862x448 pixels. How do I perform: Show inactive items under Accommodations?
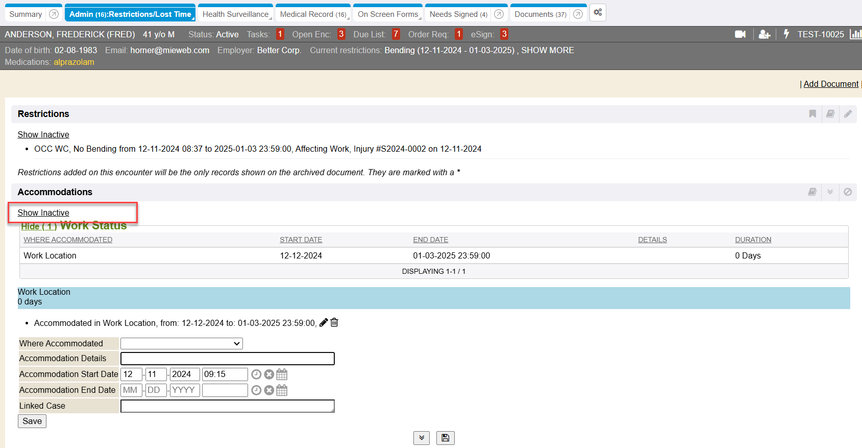coord(43,213)
